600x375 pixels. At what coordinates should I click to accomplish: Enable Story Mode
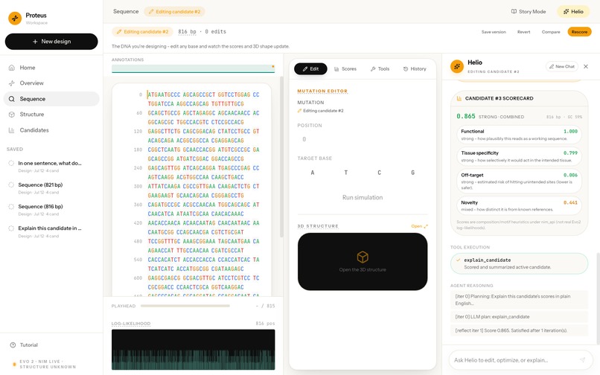(x=529, y=11)
